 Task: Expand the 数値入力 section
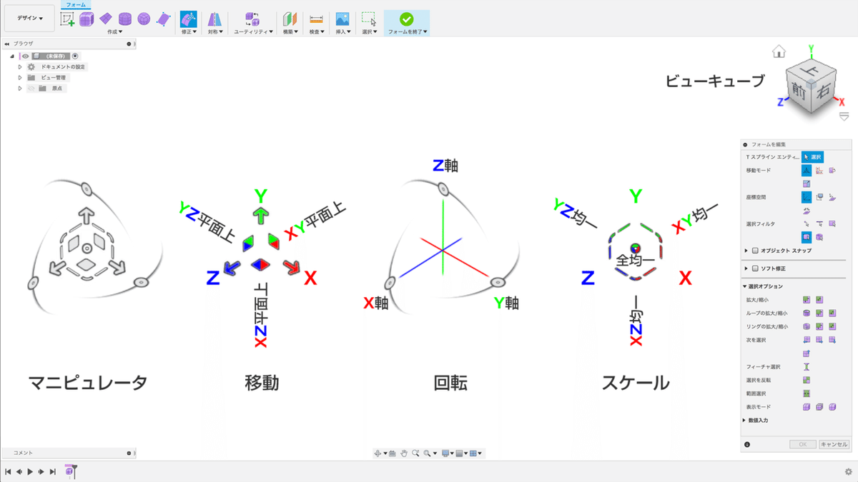(744, 420)
